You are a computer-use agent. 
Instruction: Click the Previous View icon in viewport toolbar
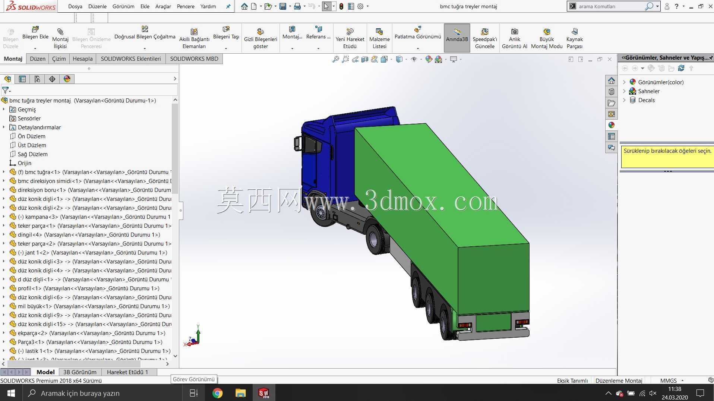(355, 59)
